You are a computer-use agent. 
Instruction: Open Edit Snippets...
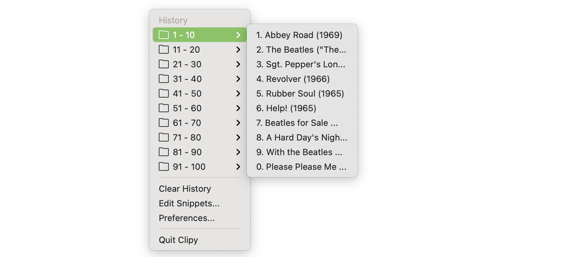pos(189,203)
